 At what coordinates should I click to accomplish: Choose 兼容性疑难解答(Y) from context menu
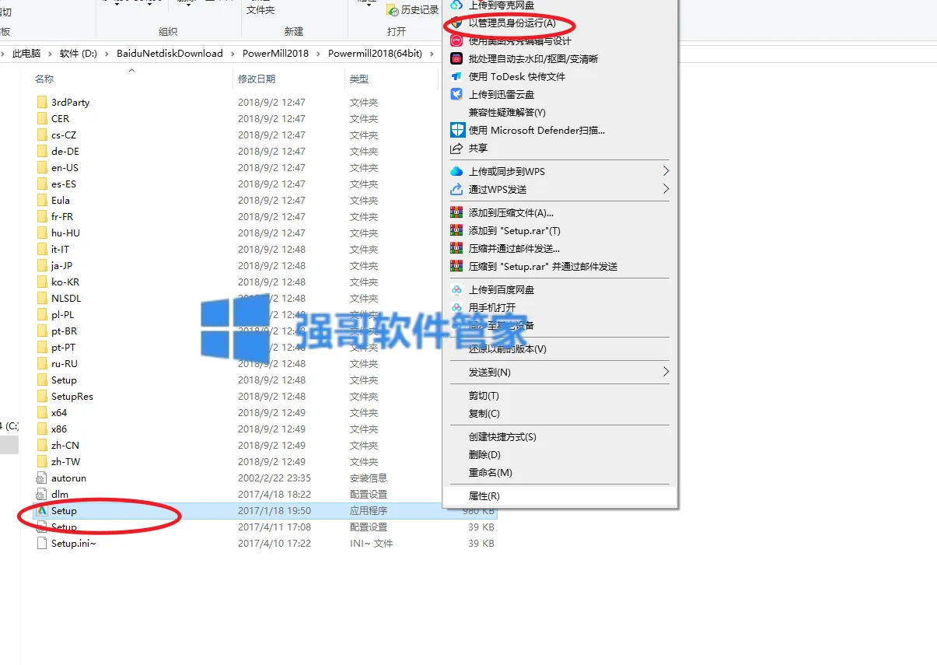pyautogui.click(x=507, y=112)
